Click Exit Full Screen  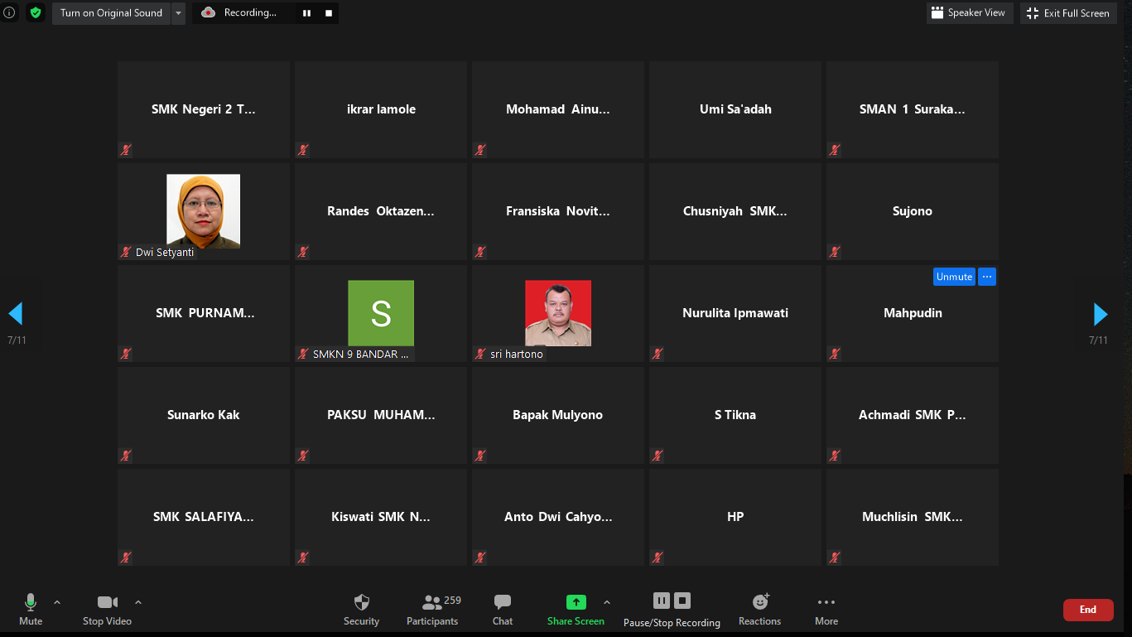pyautogui.click(x=1067, y=13)
